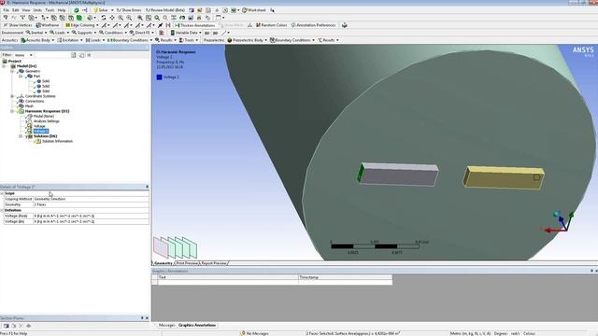Open Supports dropdown menu
Viewport: 598px width, 336px height.
coord(84,33)
